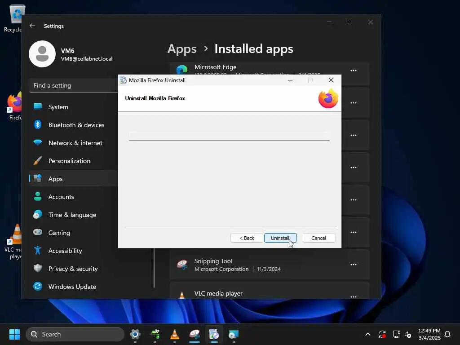Show hidden system tray icons

coord(367,334)
